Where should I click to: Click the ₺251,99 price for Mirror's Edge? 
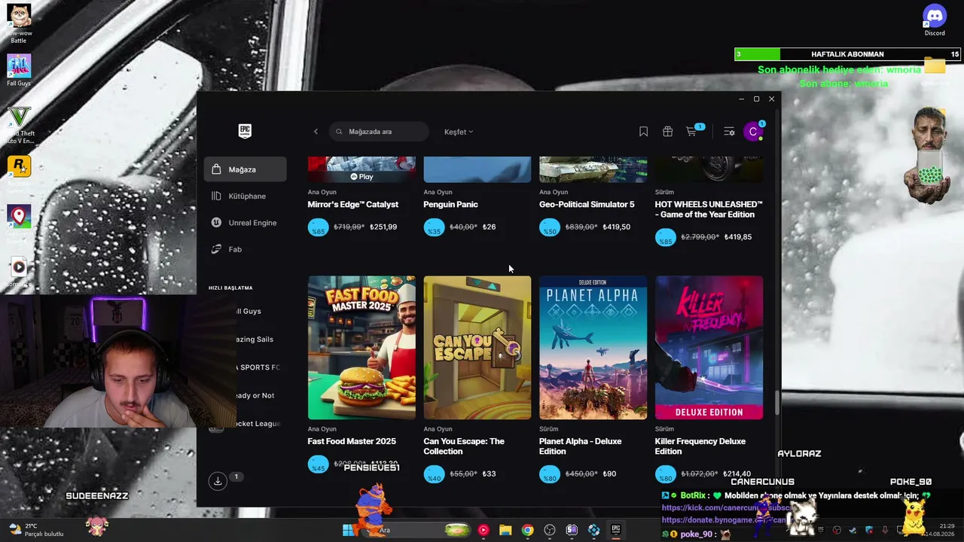point(383,227)
